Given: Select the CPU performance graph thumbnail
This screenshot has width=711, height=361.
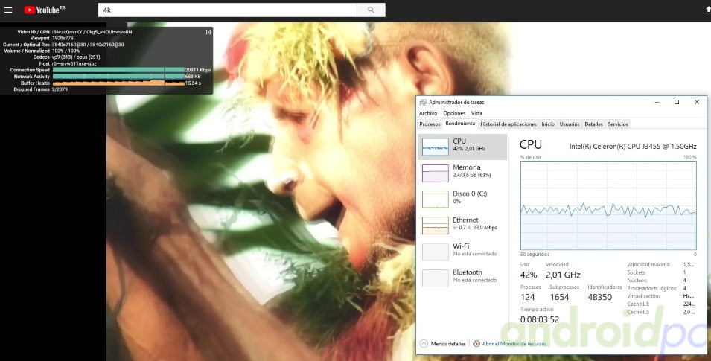Looking at the screenshot, I should pyautogui.click(x=436, y=146).
